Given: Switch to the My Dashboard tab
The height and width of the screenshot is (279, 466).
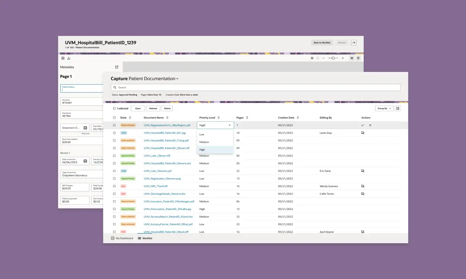Looking at the screenshot, I should point(122,238).
